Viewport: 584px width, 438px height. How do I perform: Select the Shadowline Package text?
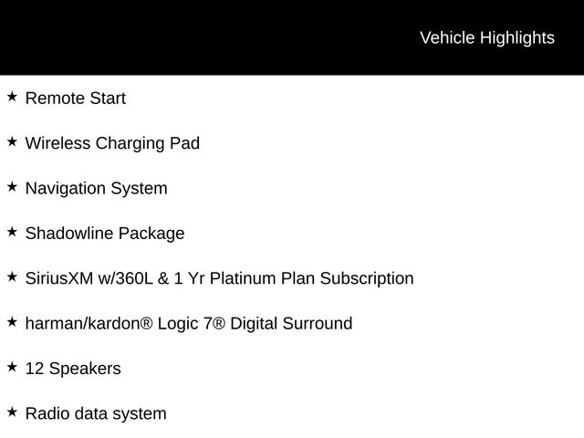coord(105,234)
